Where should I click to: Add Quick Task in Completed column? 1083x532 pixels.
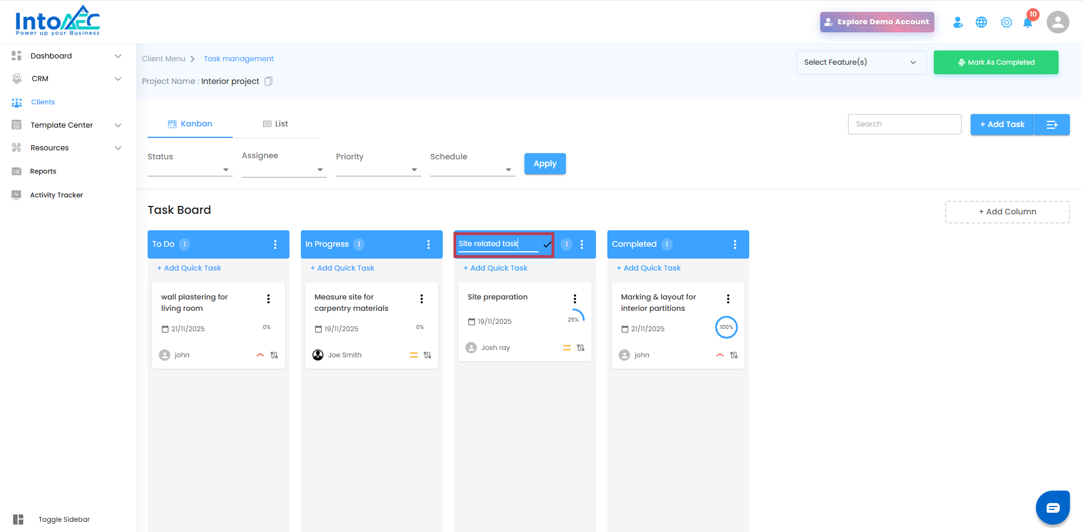click(649, 268)
